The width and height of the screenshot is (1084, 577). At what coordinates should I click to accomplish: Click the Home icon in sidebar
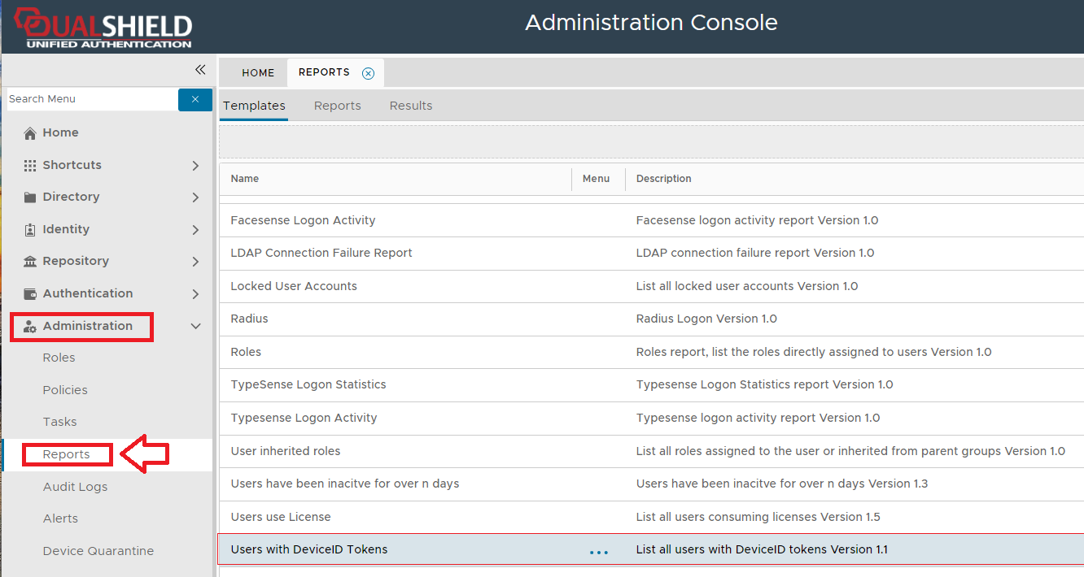pos(30,133)
